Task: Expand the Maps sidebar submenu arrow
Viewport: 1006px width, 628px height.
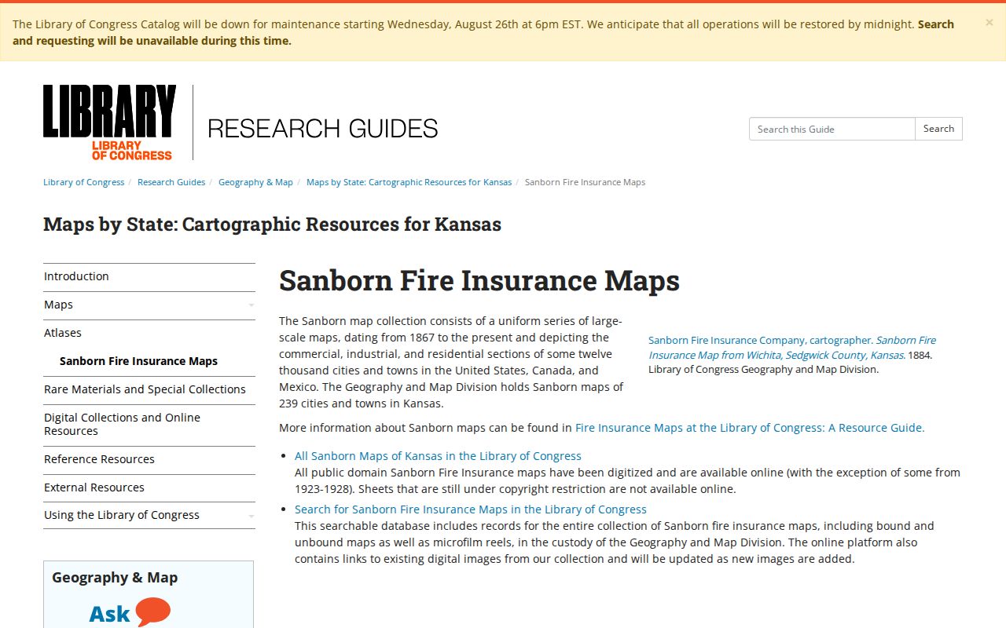Action: pyautogui.click(x=251, y=305)
